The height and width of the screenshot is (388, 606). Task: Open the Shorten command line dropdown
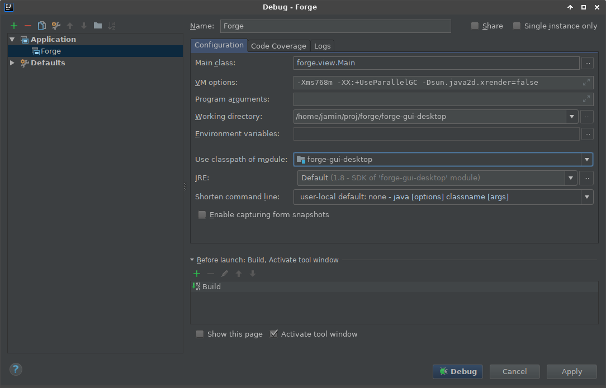(587, 197)
